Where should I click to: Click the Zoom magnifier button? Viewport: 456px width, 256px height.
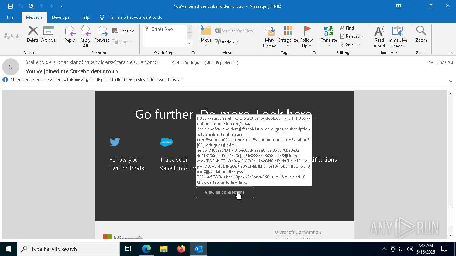[x=421, y=34]
